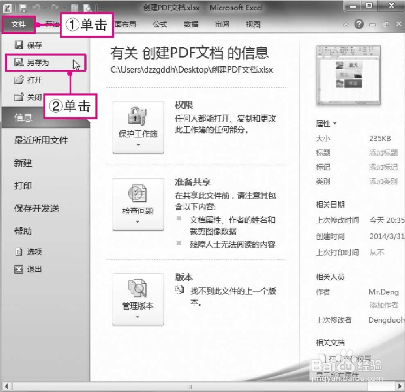Click the document icon beside version text
405x392 pixels.
tap(179, 289)
